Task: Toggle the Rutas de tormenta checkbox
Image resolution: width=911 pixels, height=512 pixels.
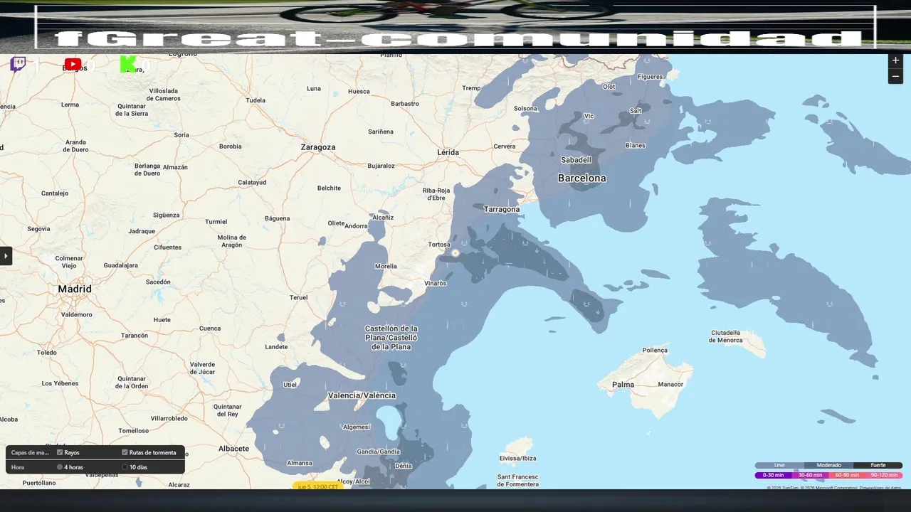Action: pos(125,452)
